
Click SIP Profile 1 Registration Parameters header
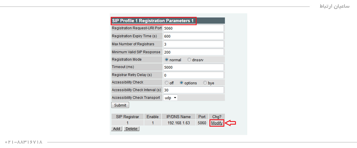pos(153,21)
